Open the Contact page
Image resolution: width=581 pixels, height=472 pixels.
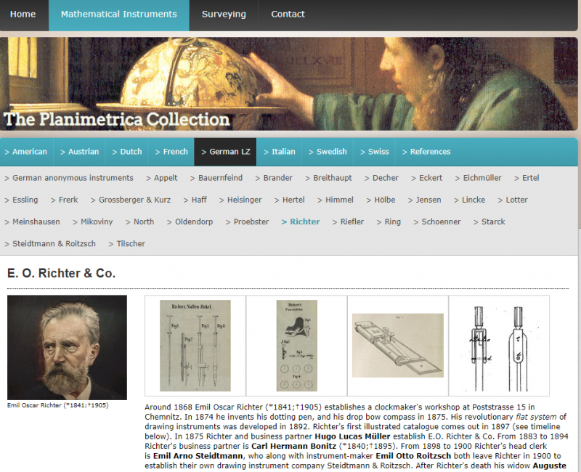[x=288, y=14]
